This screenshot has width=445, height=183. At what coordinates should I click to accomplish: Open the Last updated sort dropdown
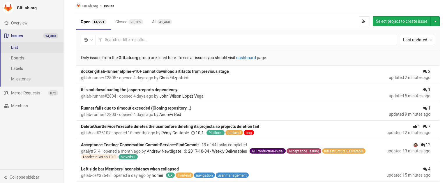pos(417,40)
